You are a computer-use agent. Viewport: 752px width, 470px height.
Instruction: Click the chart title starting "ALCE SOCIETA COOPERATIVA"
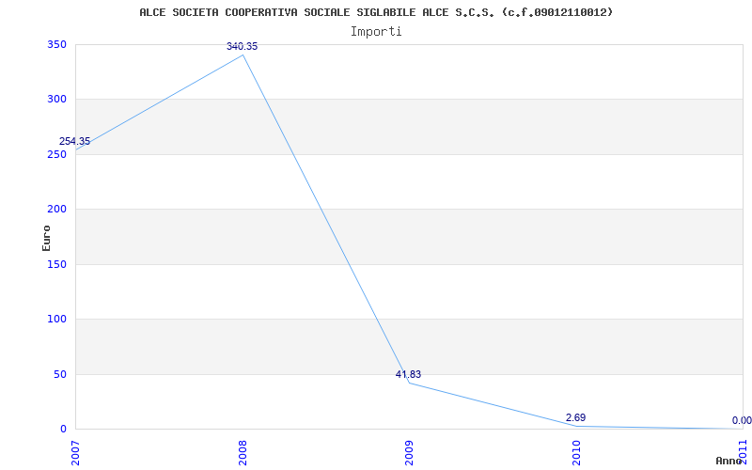pyautogui.click(x=376, y=12)
